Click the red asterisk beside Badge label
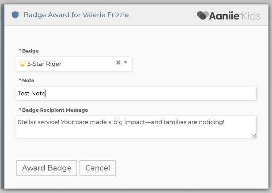The height and width of the screenshot is (193, 272). 20,51
